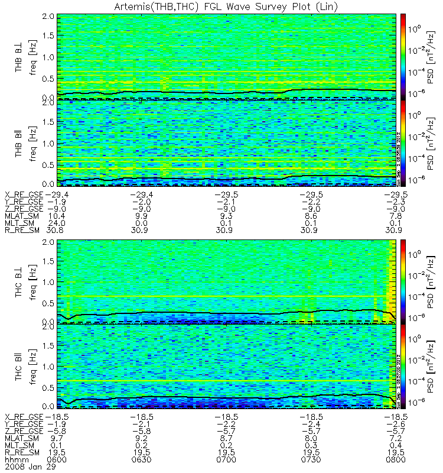443x473 pixels.
Task: Click the THB B∥ PSD color bar
Action: click(x=403, y=143)
